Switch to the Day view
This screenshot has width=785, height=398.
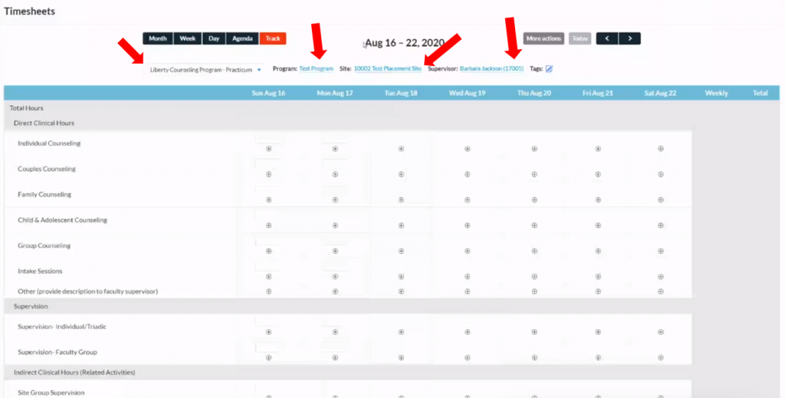[x=214, y=38]
